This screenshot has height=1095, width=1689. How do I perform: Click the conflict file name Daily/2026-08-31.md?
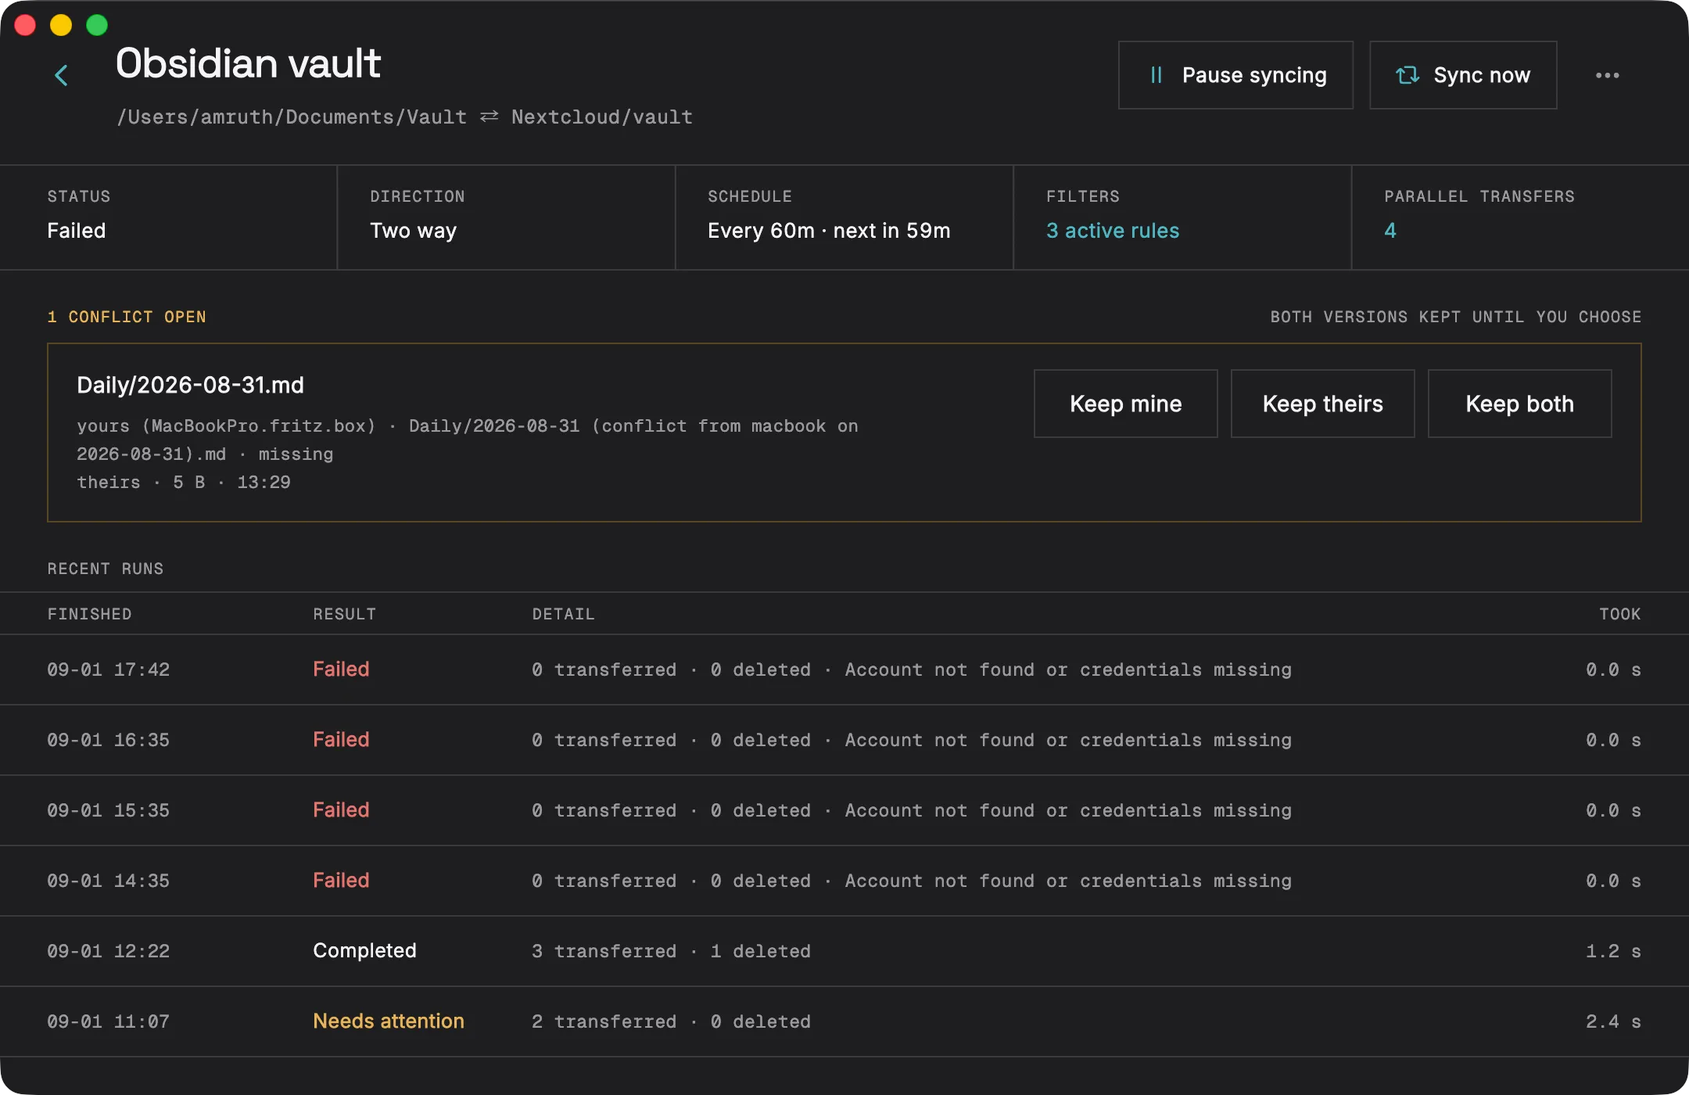(x=190, y=385)
